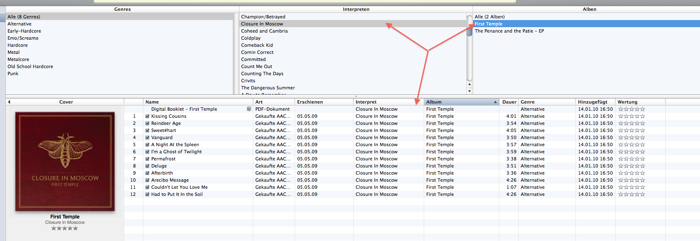The width and height of the screenshot is (700, 241).
Task: Choose artist Coheed and Cambria
Action: (x=353, y=31)
